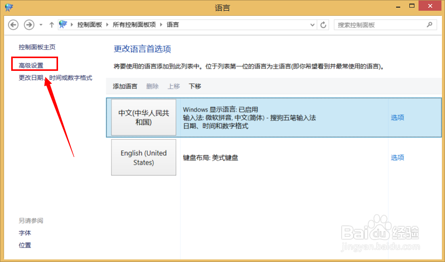Image resolution: width=445 pixels, height=262 pixels.
Task: Click 输入法: 微软拼音 line in Chinese row
Action: [249, 118]
